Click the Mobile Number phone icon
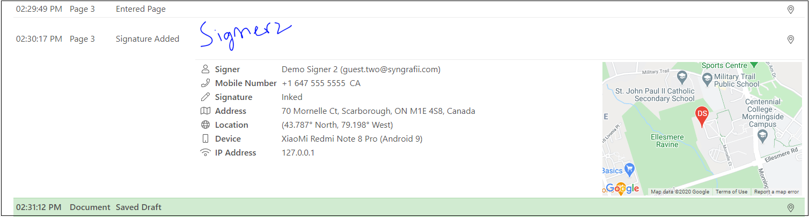Viewport: 809px width, 217px height. coord(205,83)
